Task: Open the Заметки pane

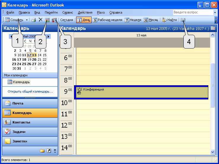Action: click(30, 141)
